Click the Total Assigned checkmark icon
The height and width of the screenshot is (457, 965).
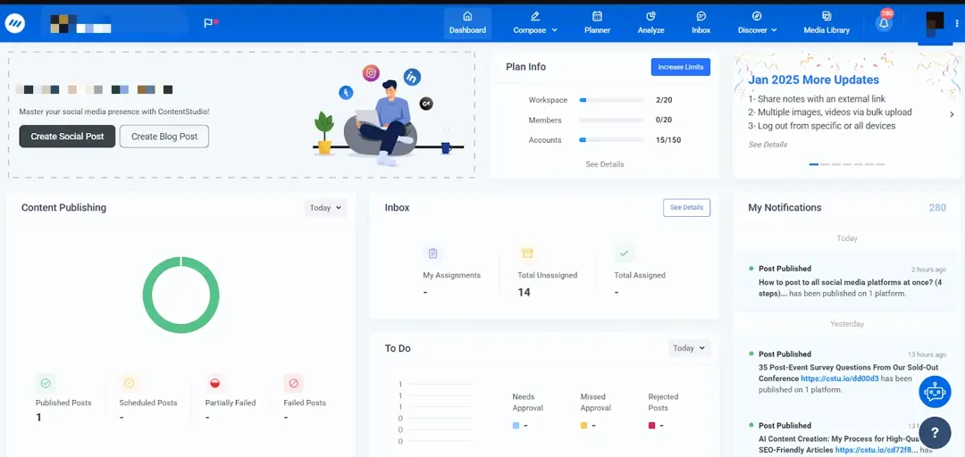624,253
